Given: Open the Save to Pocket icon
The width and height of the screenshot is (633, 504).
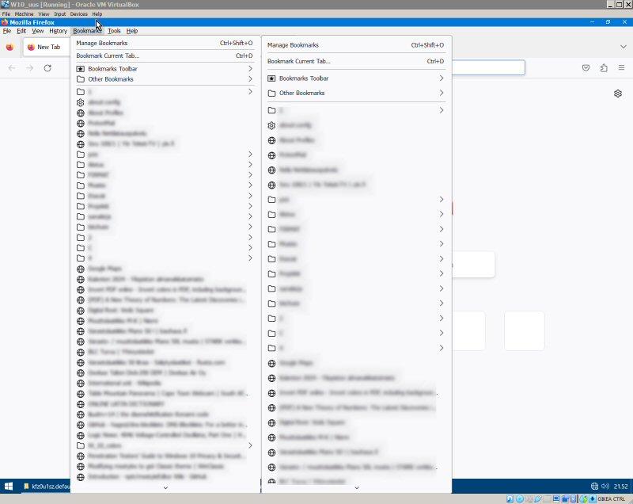Looking at the screenshot, I should (586, 68).
